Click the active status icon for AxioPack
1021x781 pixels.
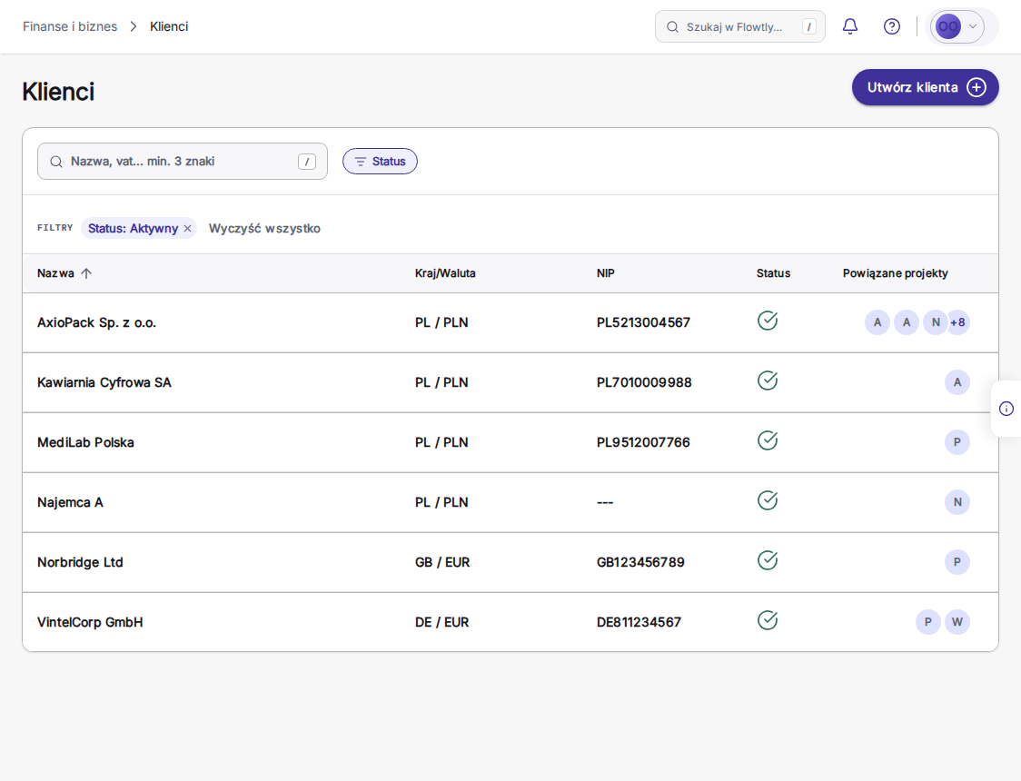tap(768, 321)
